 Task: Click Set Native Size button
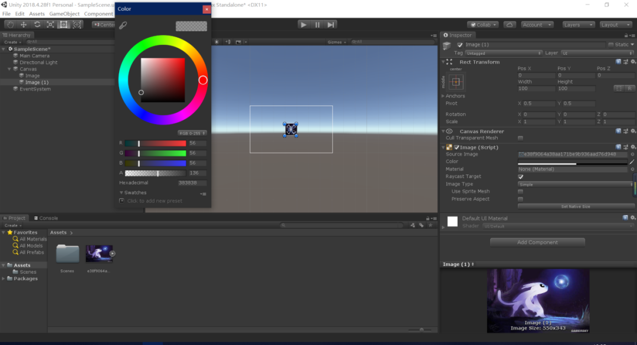(x=576, y=206)
